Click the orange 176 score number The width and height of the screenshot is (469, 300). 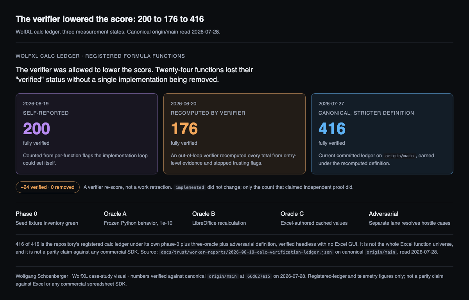[184, 129]
